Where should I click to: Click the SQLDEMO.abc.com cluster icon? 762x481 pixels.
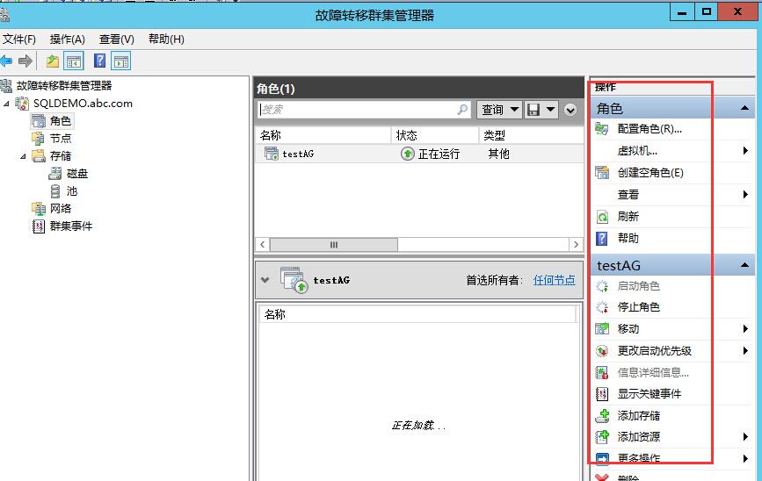[x=22, y=104]
